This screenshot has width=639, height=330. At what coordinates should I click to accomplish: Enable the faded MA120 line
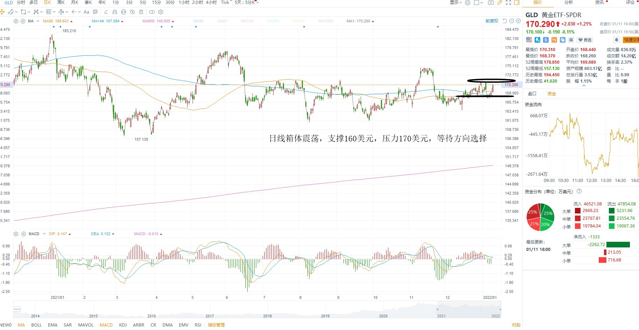click(x=247, y=21)
